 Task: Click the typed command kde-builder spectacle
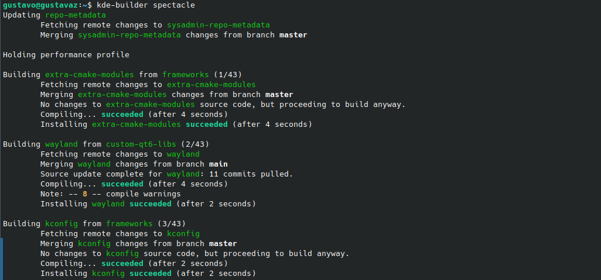pos(146,5)
